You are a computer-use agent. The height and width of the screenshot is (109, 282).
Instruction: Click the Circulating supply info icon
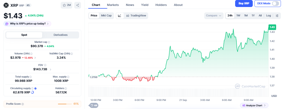coord(33,89)
